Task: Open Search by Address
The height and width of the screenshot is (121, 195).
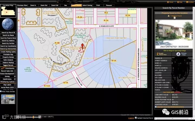Action: (x=8, y=41)
